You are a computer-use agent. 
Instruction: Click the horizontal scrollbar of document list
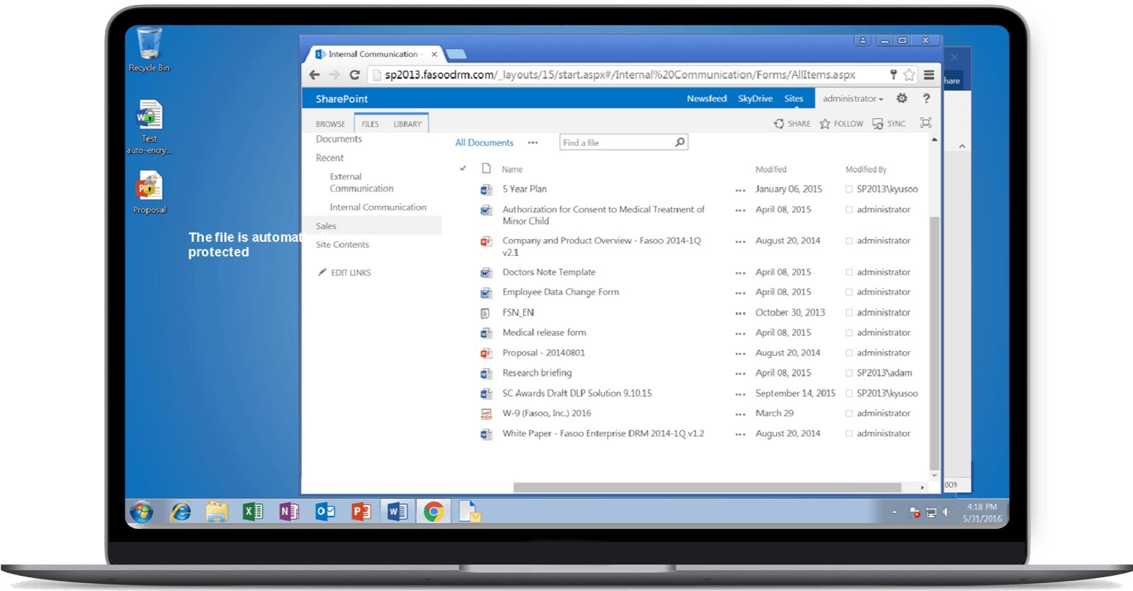pyautogui.click(x=707, y=488)
